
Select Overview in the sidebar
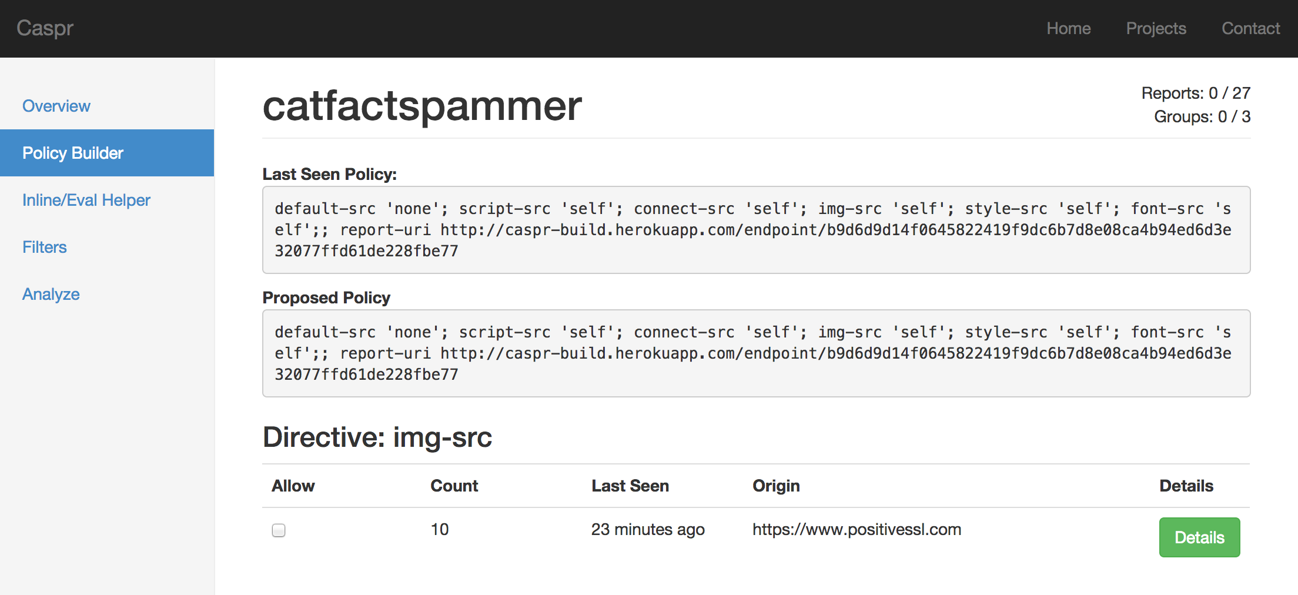(x=107, y=106)
